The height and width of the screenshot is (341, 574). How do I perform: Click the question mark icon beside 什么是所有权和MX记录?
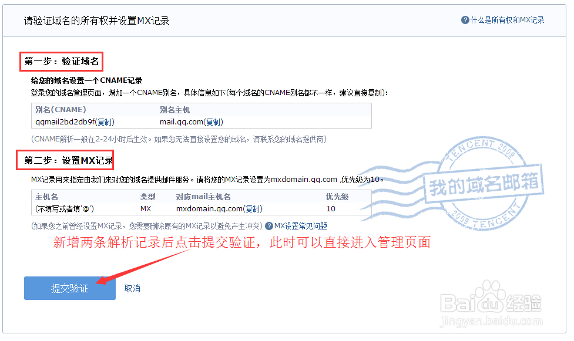coord(465,20)
